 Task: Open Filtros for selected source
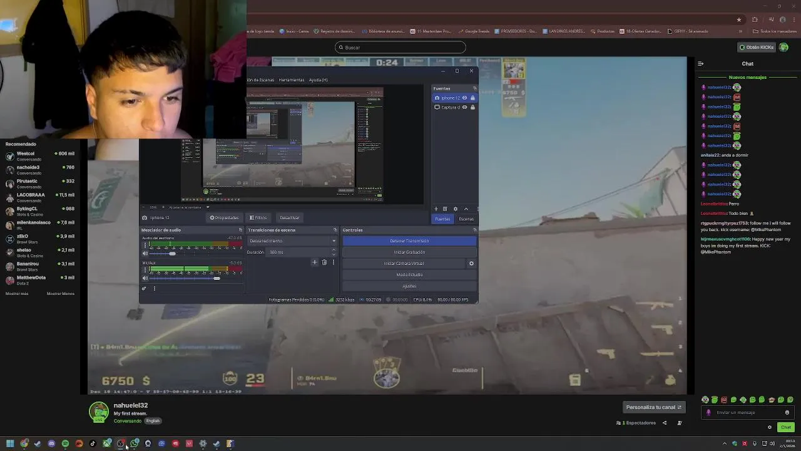[x=258, y=217]
